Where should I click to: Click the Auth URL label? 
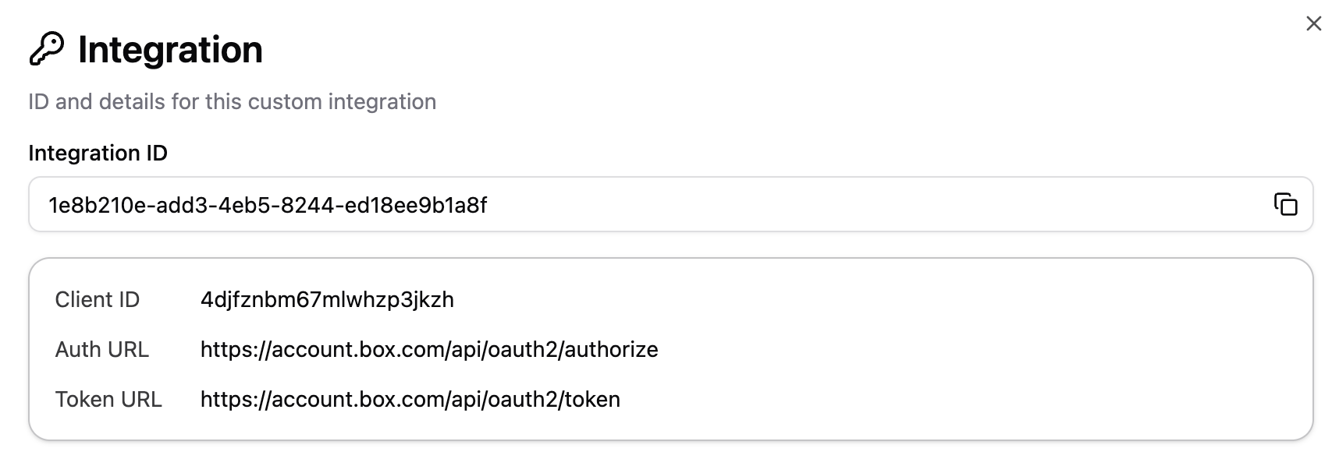click(101, 350)
